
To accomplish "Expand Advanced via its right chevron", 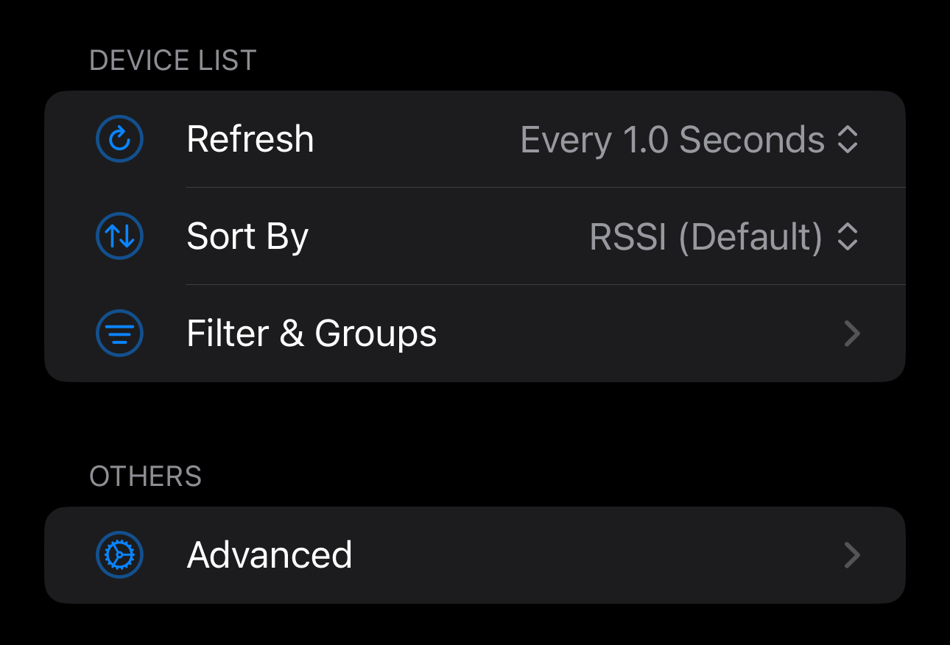I will (851, 555).
